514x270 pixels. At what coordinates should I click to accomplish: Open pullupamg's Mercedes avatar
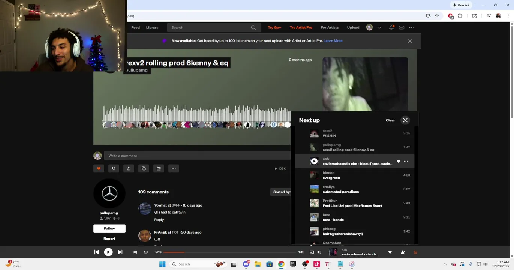click(x=109, y=193)
